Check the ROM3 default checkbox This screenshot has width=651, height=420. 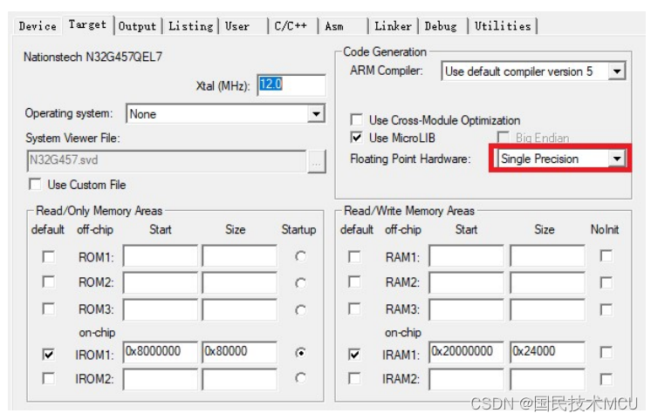pyautogui.click(x=49, y=308)
